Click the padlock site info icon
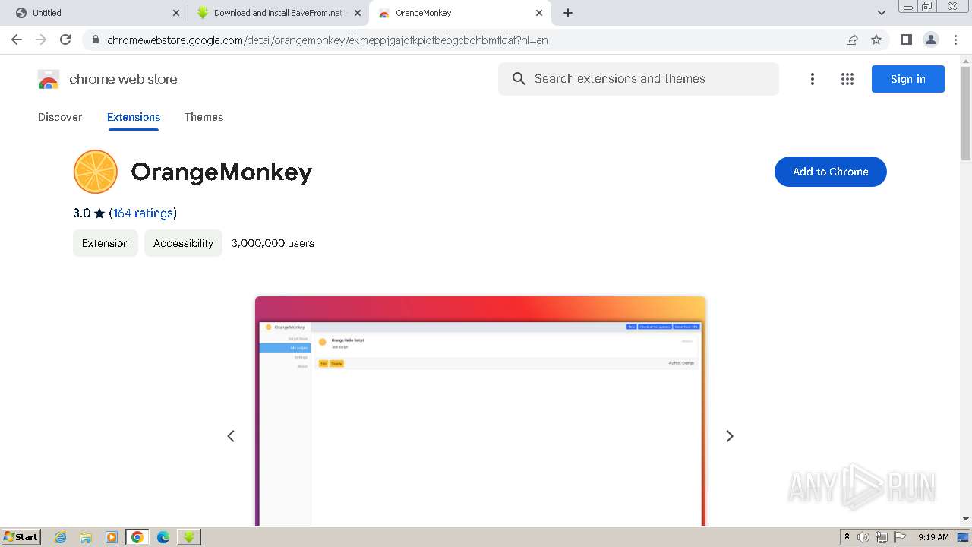The width and height of the screenshot is (972, 547). [95, 40]
